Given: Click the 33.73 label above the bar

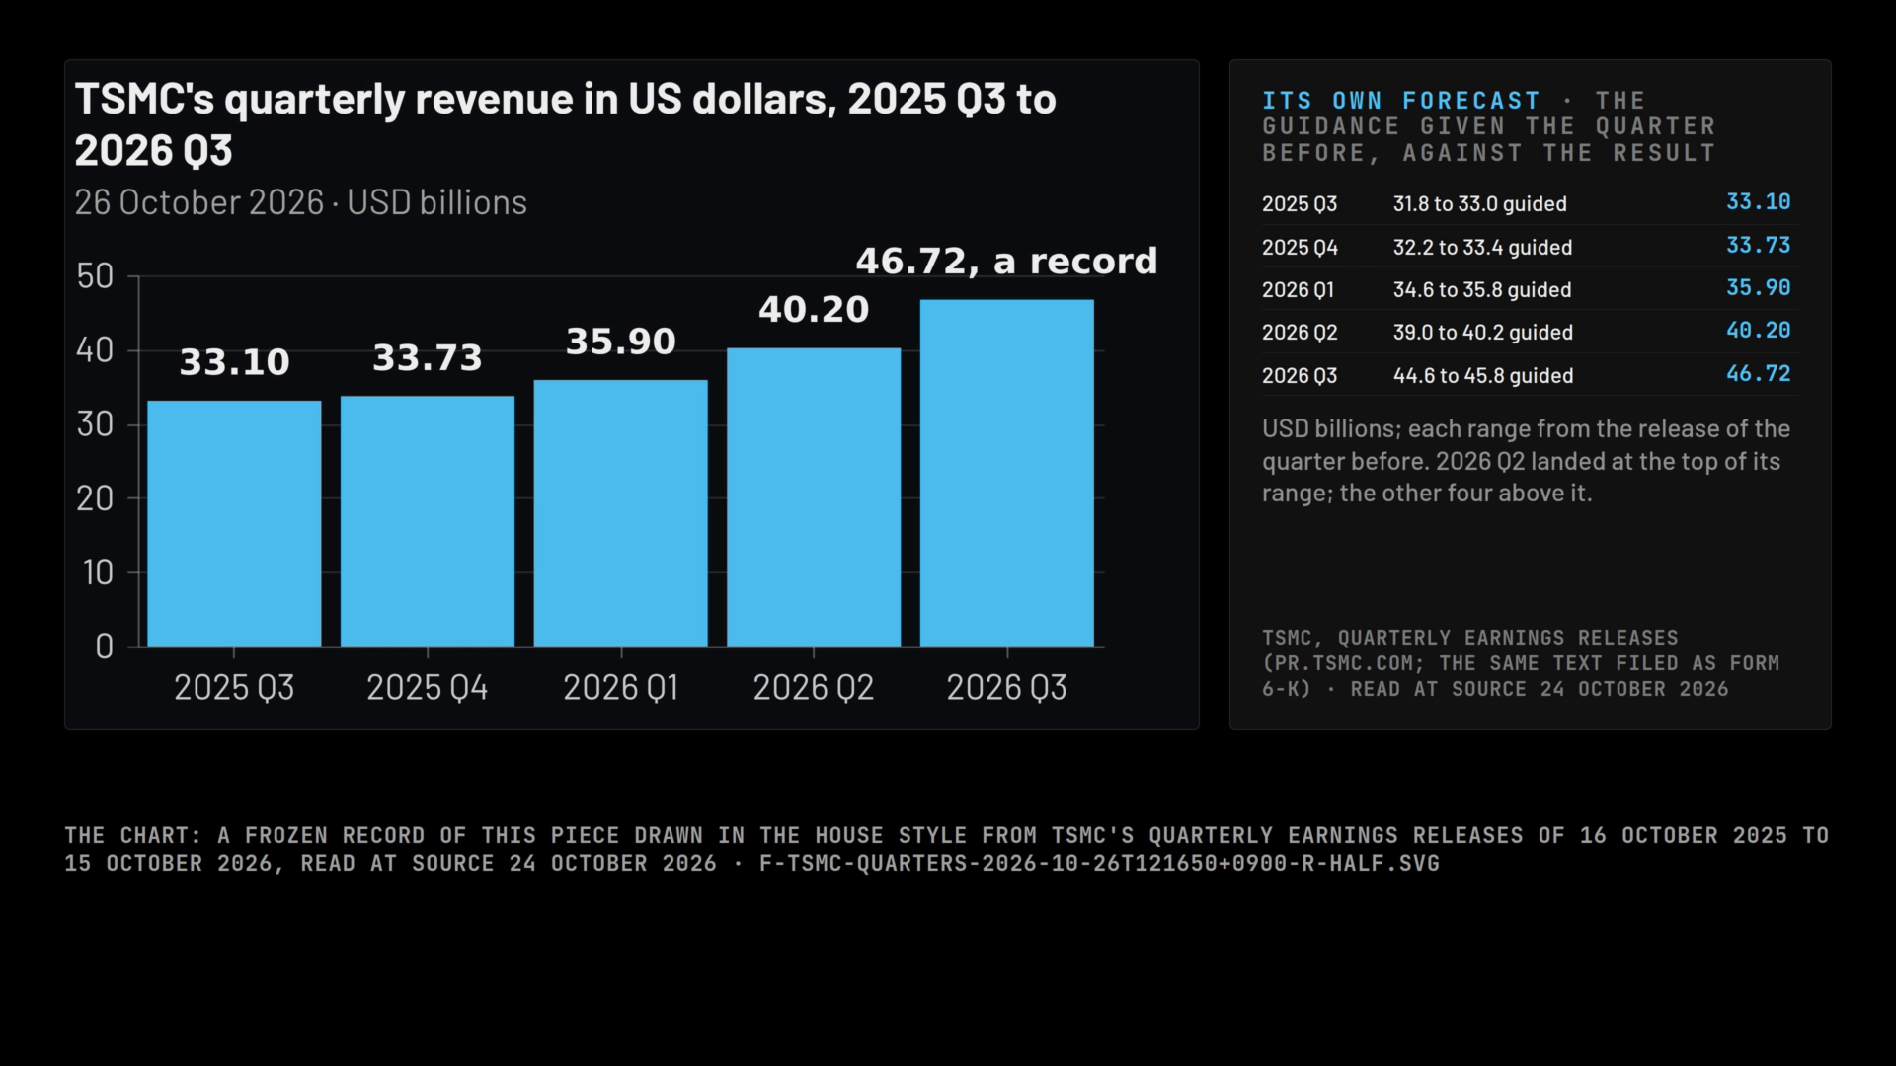Looking at the screenshot, I should [x=428, y=358].
